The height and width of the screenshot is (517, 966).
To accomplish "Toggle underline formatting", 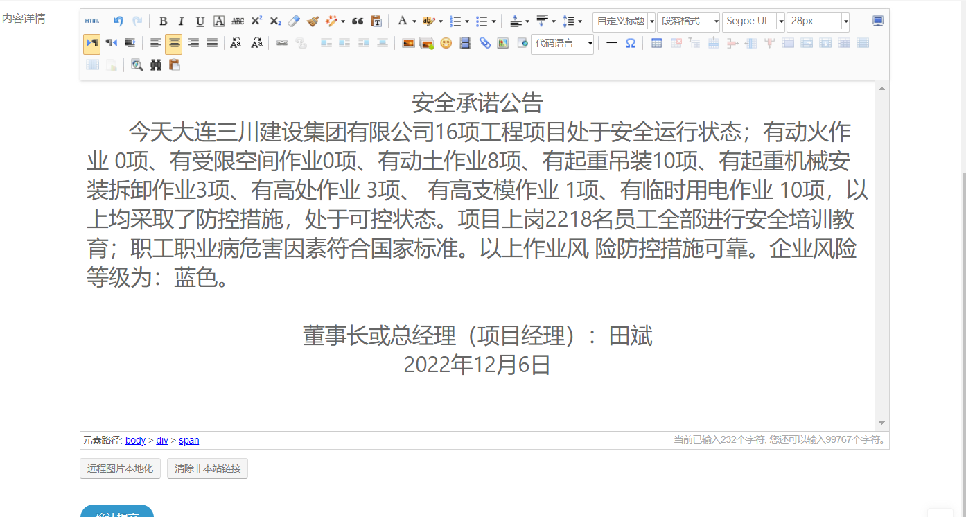I will pyautogui.click(x=200, y=21).
